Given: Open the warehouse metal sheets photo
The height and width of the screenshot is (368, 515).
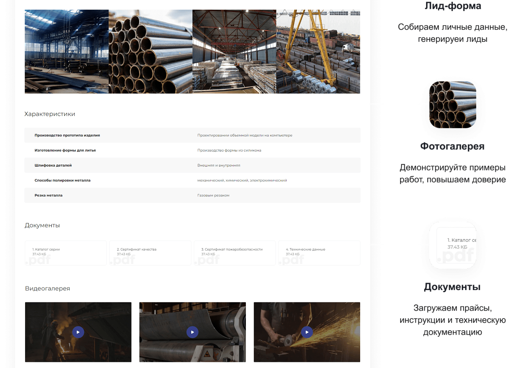Looking at the screenshot, I should (234, 52).
